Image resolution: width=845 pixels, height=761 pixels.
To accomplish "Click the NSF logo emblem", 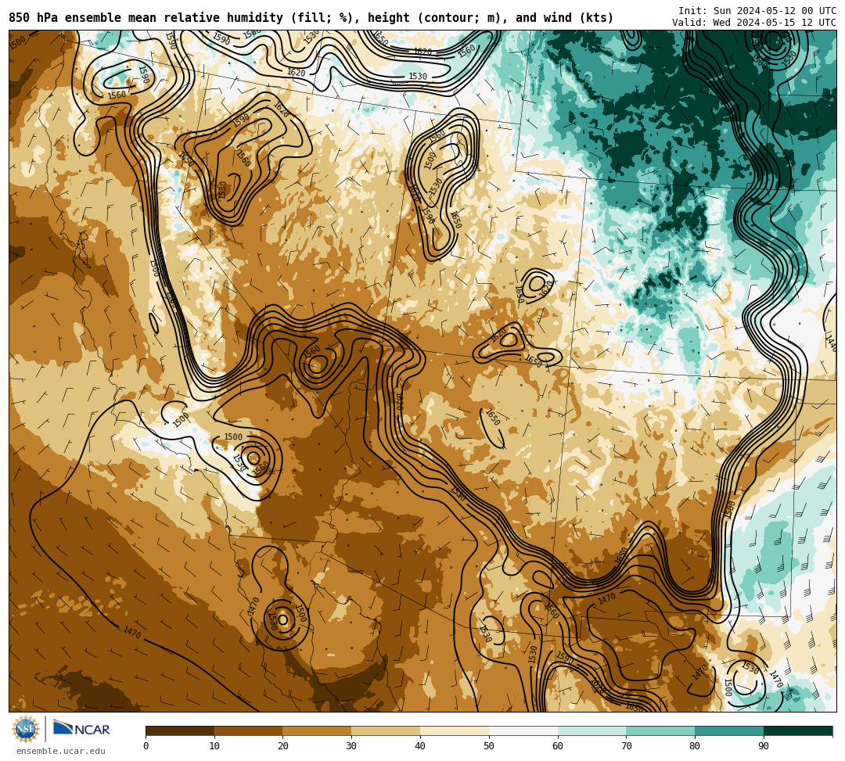I will [25, 730].
